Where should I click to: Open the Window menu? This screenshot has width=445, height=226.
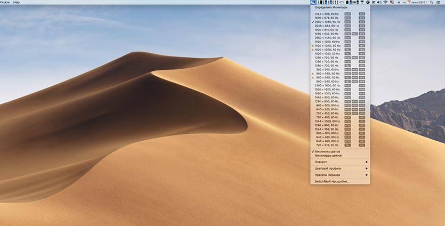(x=5, y=3)
